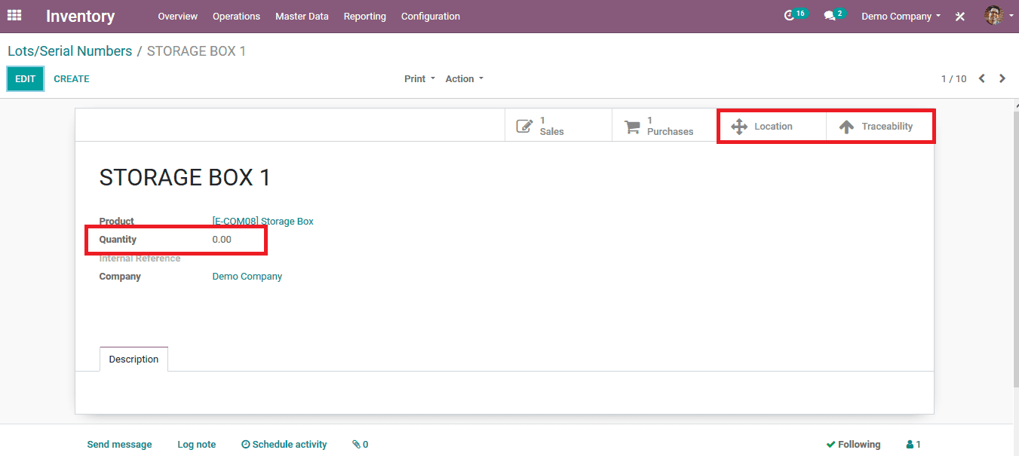1019x456 pixels.
Task: Open the activities clock icon with 16 badge
Action: 795,15
